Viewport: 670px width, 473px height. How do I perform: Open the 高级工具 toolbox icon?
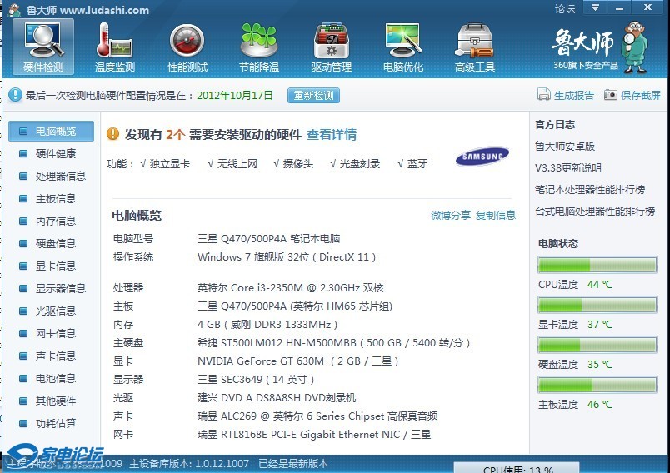[x=475, y=47]
